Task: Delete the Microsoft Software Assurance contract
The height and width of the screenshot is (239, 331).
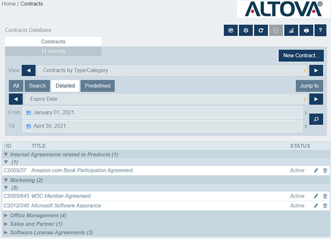Action: 325,206
